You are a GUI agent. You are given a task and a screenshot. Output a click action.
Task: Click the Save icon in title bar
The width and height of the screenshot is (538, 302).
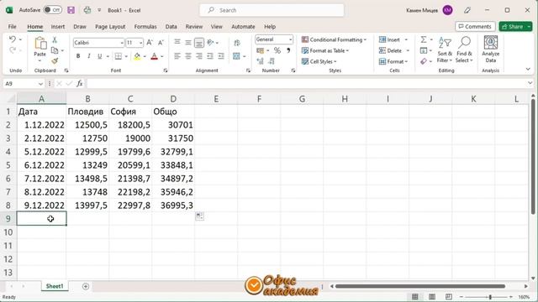[x=71, y=10]
